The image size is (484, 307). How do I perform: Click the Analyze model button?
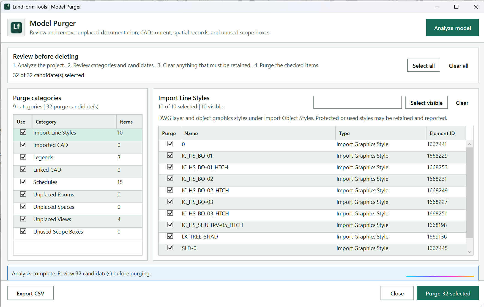[452, 28]
